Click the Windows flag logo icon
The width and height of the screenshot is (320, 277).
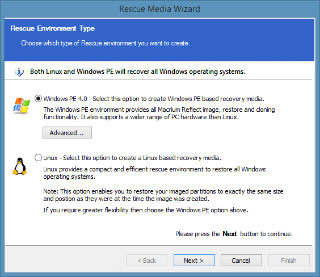pyautogui.click(x=22, y=106)
